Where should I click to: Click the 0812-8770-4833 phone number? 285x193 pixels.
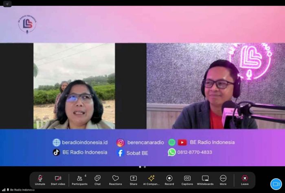click(x=195, y=152)
